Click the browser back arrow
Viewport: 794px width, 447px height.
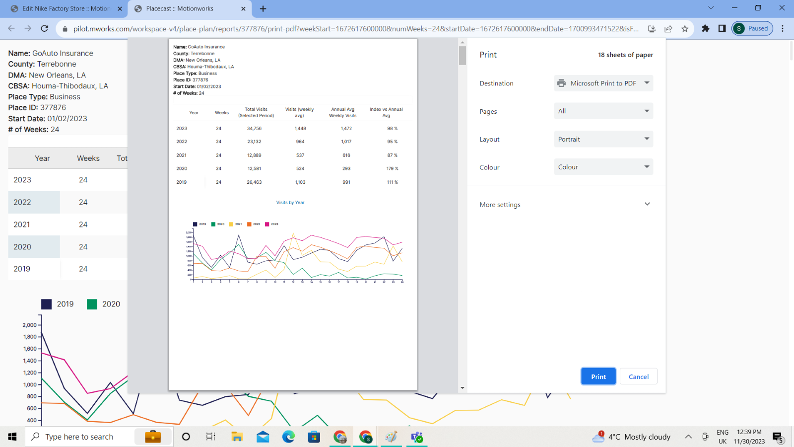pyautogui.click(x=11, y=28)
